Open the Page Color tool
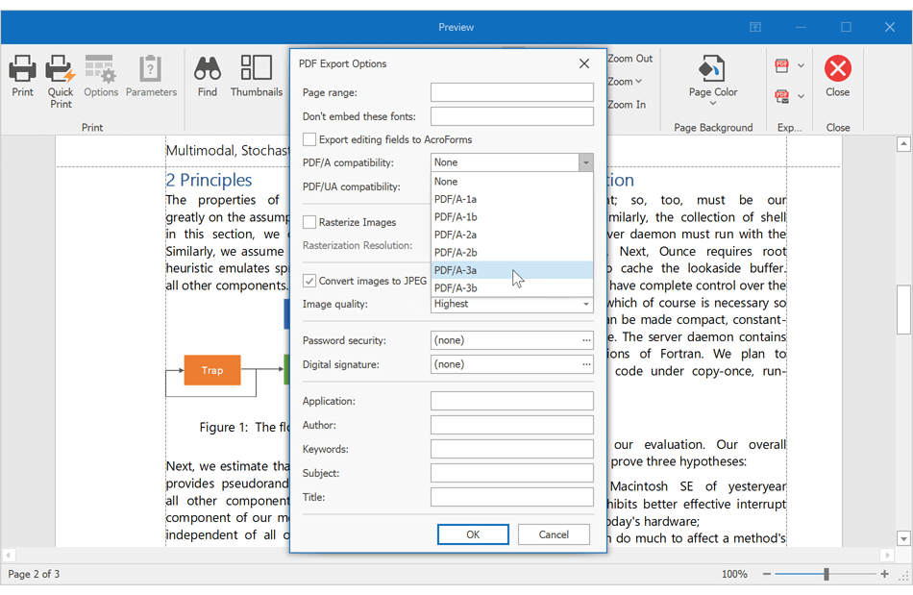Viewport: 913px width, 595px height. click(712, 77)
